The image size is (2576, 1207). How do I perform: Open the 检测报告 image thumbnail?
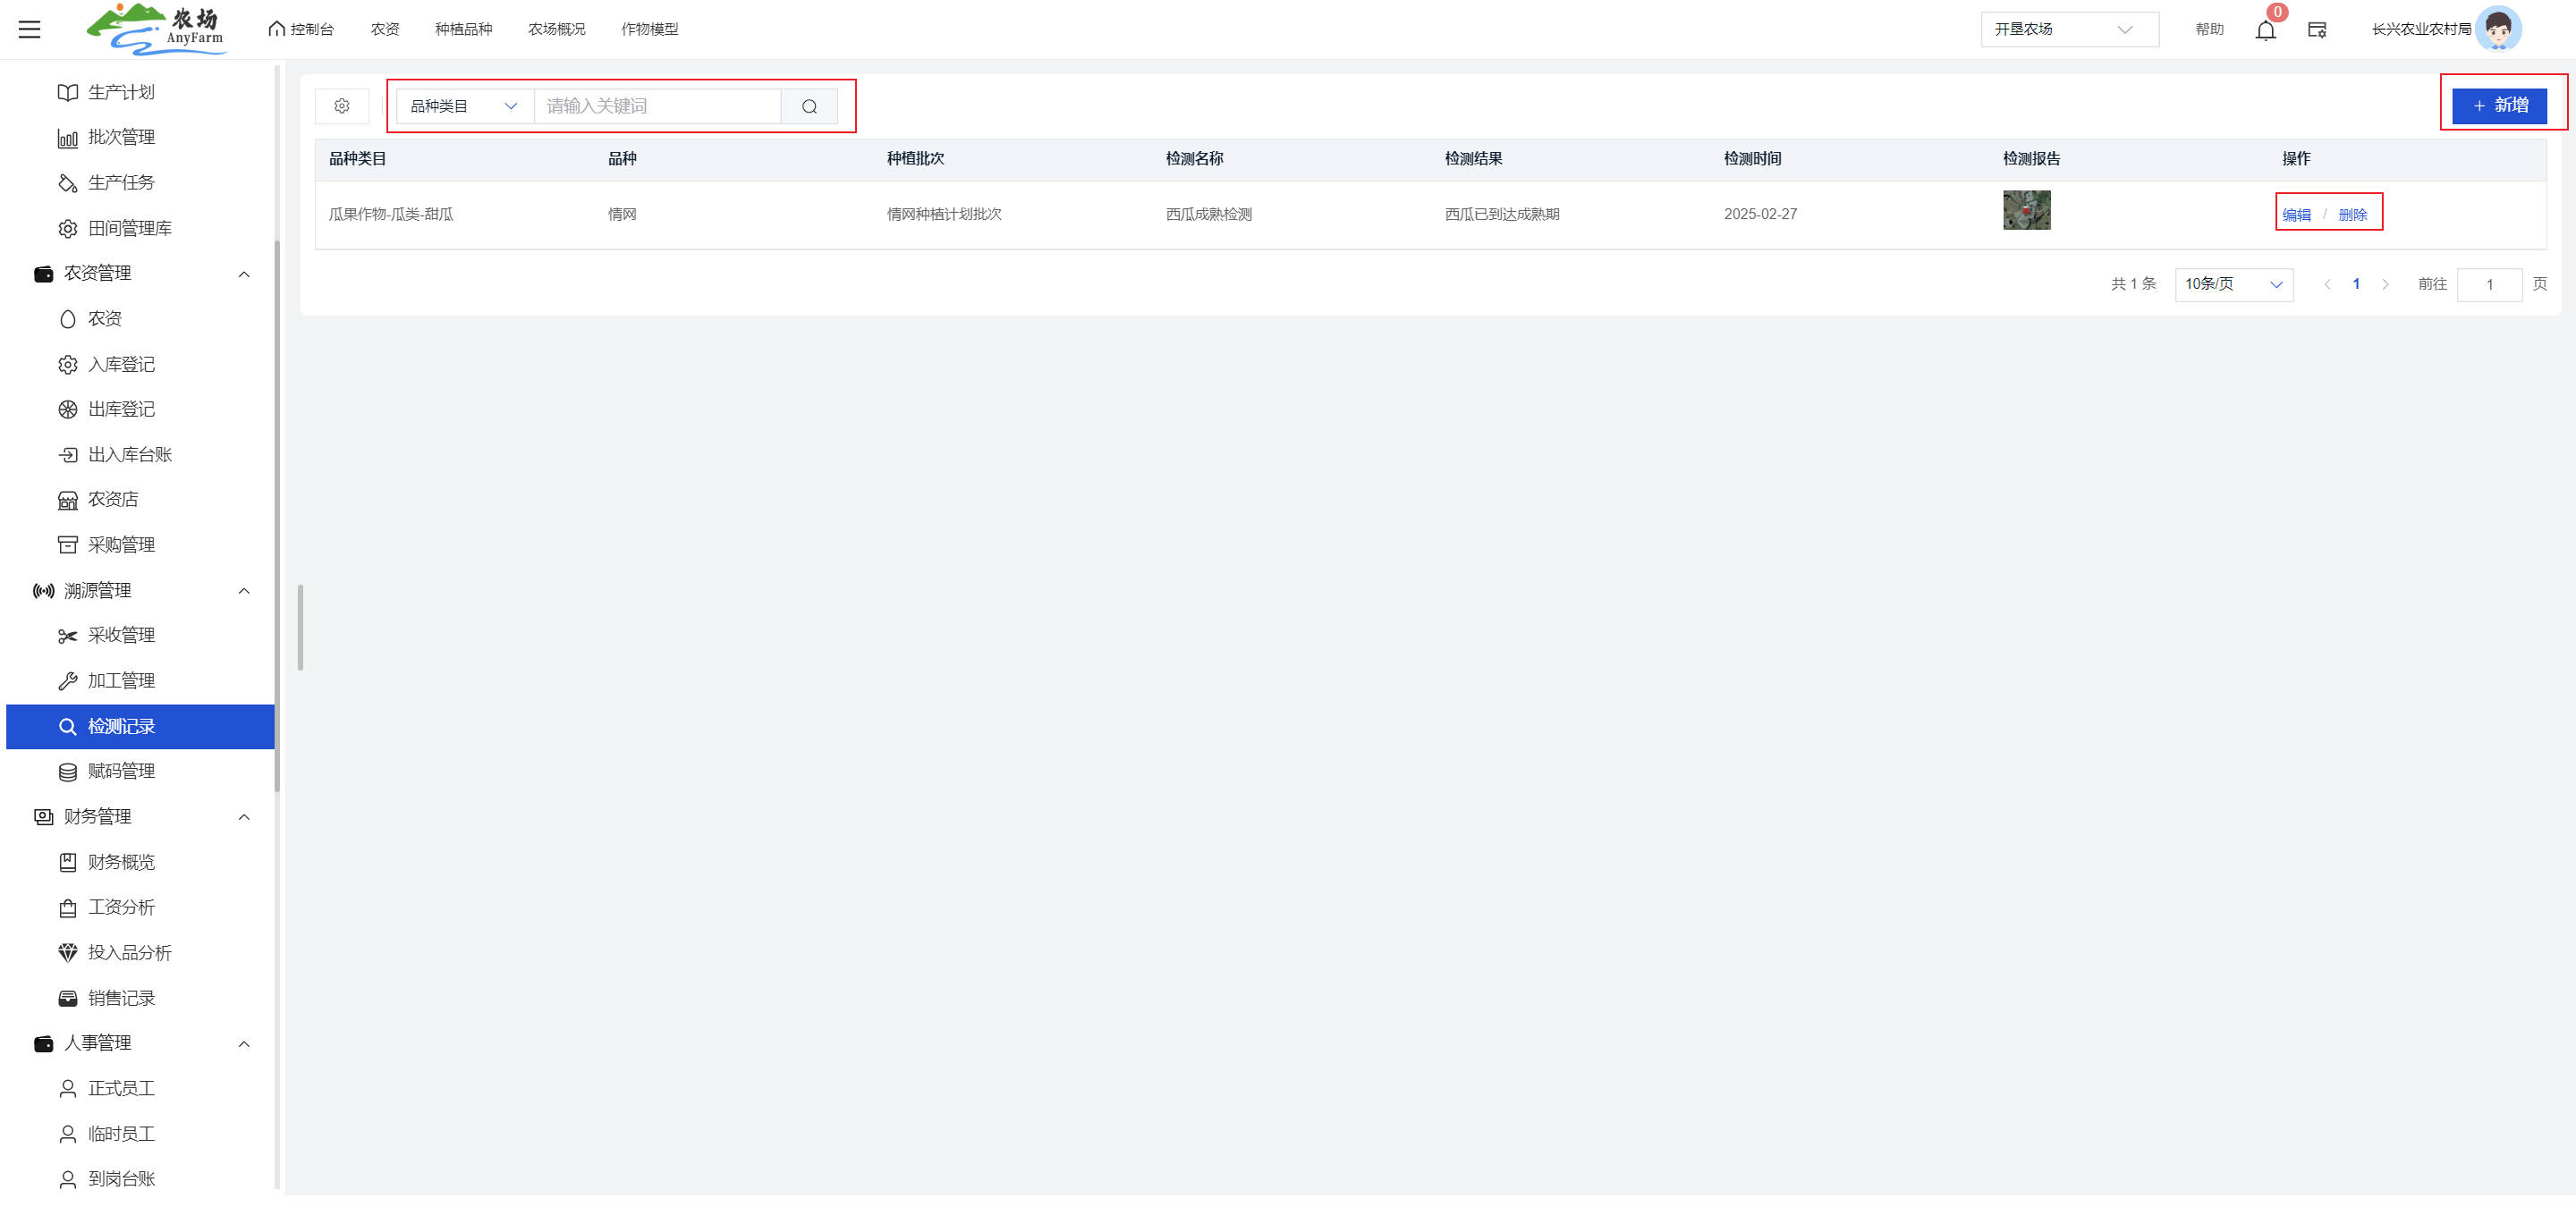(x=2026, y=210)
